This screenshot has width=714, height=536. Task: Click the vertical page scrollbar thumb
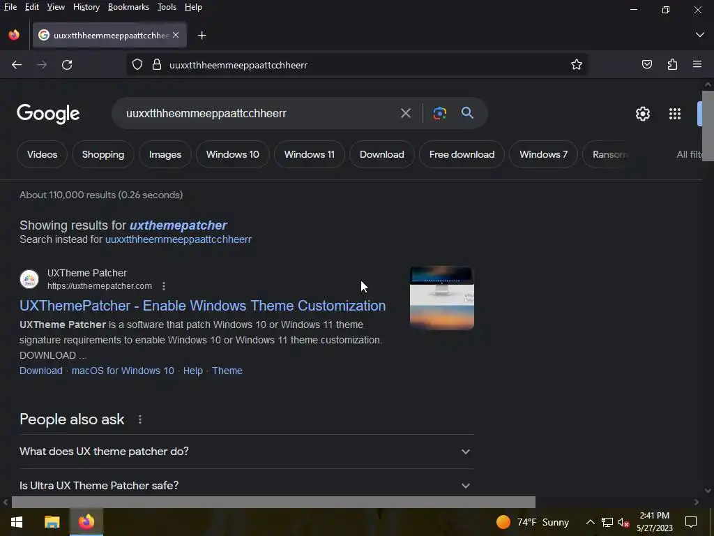pos(708,126)
